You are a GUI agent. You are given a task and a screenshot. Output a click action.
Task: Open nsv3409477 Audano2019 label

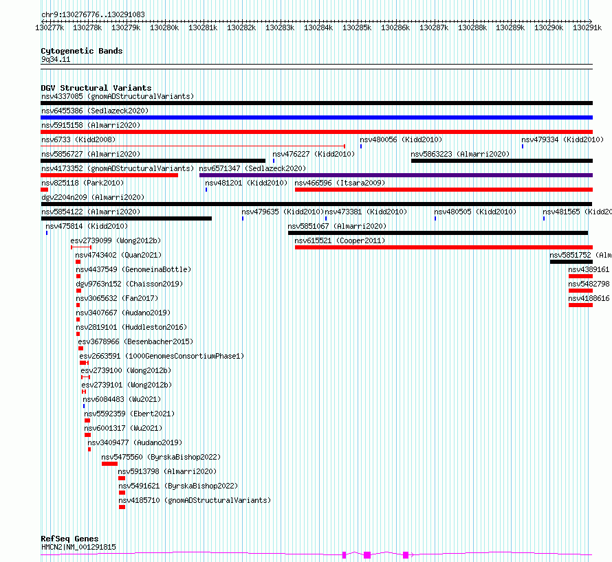pyautogui.click(x=135, y=442)
